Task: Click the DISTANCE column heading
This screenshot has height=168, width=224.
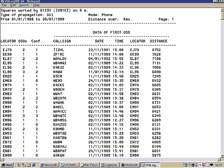Action: (159, 41)
